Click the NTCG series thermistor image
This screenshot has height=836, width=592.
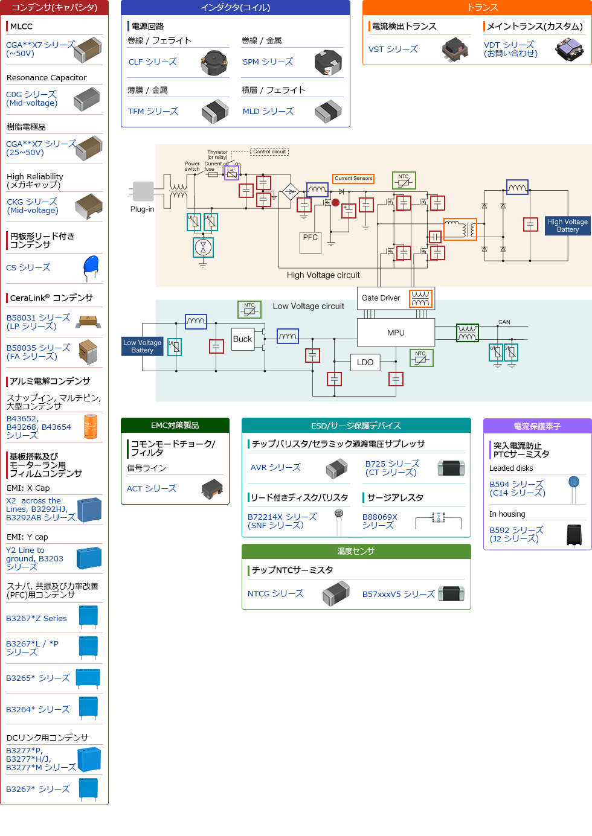pyautogui.click(x=336, y=594)
